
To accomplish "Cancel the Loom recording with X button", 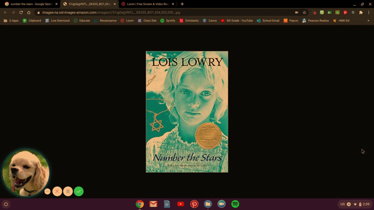I will (x=57, y=191).
